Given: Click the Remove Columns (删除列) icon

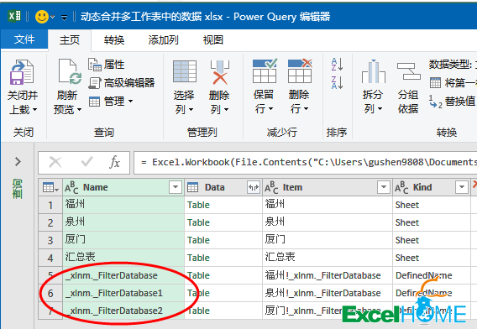Looking at the screenshot, I should click(220, 72).
